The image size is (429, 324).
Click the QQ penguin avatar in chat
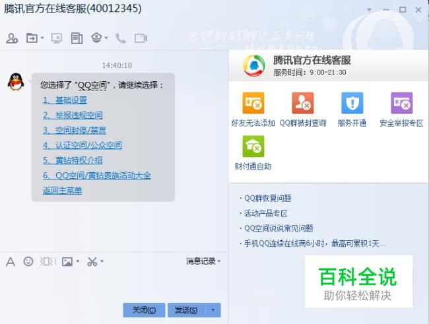[x=16, y=82]
